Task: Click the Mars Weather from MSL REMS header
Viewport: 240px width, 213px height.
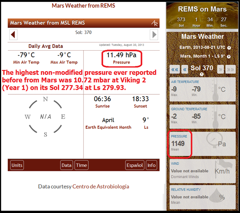Action: pyautogui.click(x=48, y=23)
